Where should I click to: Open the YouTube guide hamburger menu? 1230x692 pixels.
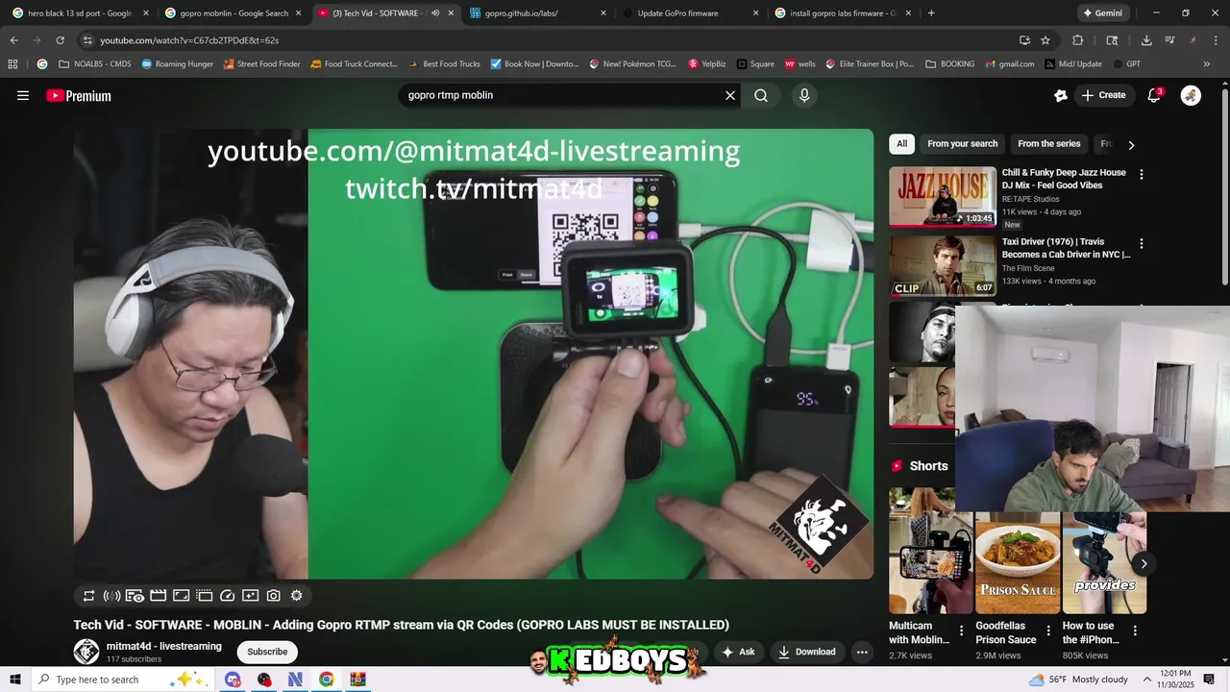tap(23, 95)
